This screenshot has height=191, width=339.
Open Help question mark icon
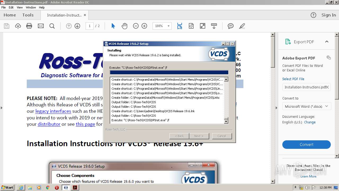click(313, 15)
